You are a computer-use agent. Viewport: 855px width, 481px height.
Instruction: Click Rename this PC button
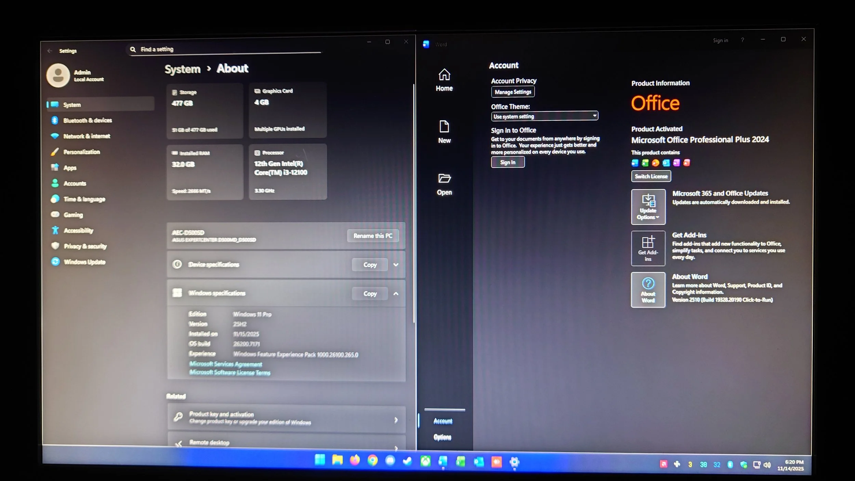[x=372, y=236]
